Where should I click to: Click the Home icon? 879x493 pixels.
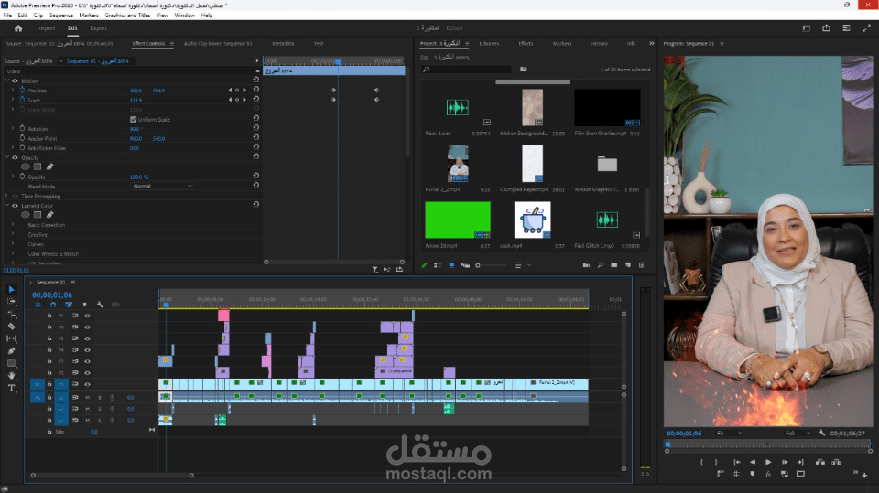18,28
